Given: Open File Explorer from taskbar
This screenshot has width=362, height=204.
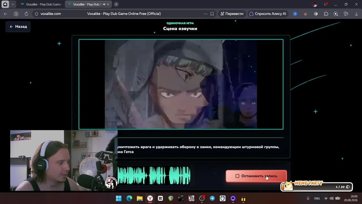Looking at the screenshot, I should coord(139,198).
